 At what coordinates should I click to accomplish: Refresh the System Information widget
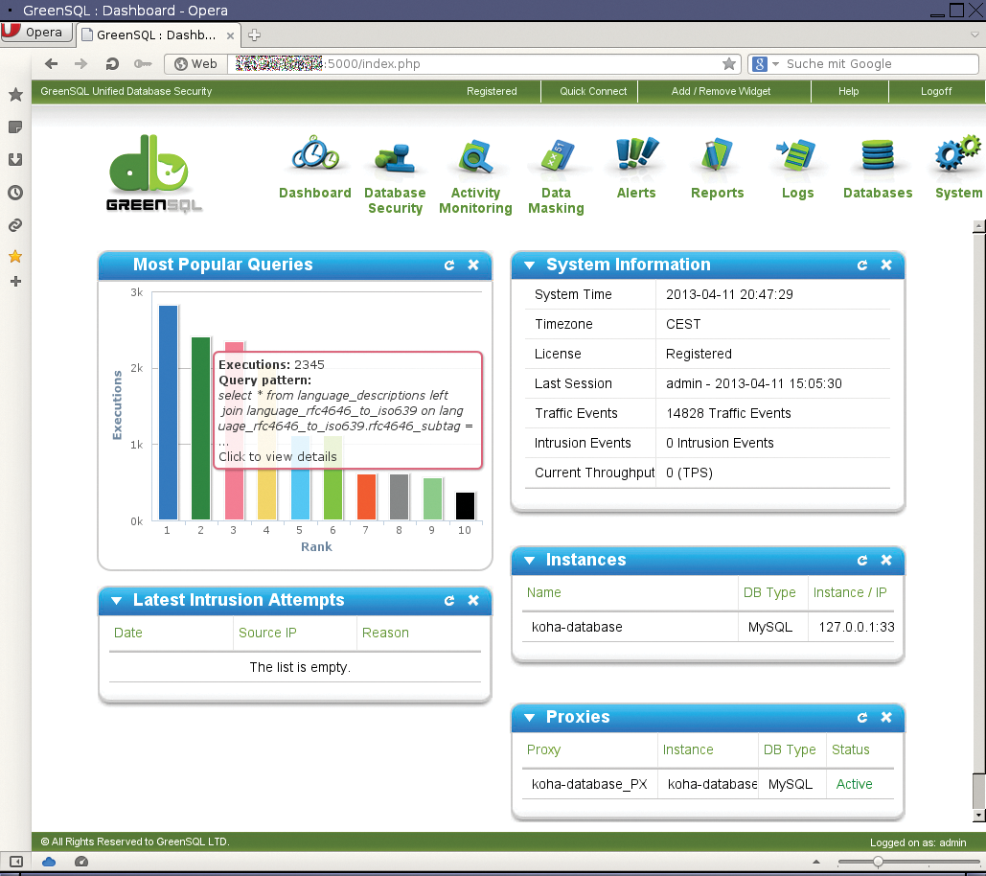coord(861,265)
